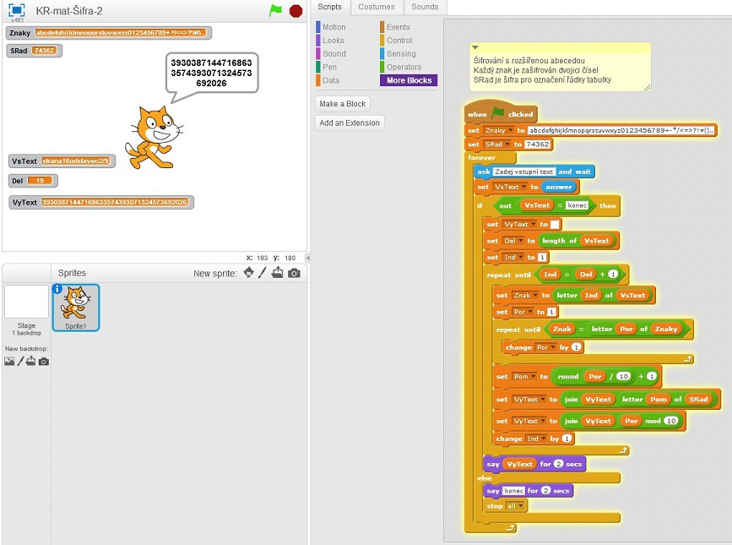Choose new sprite from library icon

[248, 273]
